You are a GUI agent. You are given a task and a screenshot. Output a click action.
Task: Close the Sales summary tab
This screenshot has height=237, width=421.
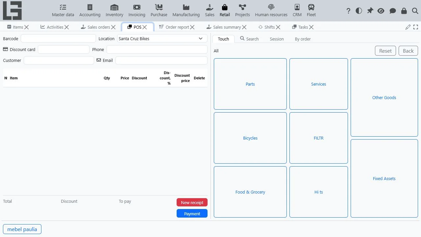pos(244,27)
